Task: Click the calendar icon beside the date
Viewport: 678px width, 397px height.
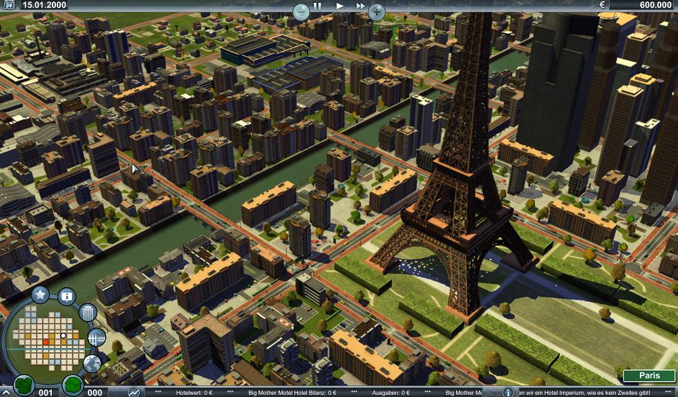Action: tap(8, 5)
